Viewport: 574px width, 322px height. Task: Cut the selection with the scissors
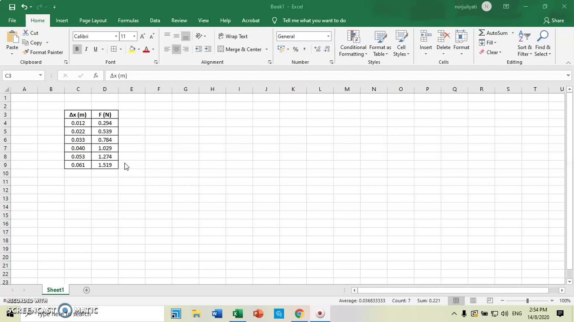coord(25,33)
